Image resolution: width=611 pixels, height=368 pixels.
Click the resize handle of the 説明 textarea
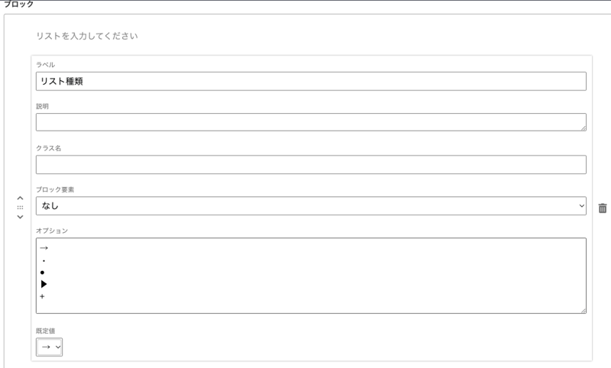pos(583,128)
